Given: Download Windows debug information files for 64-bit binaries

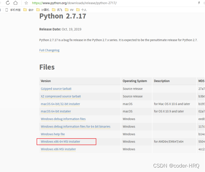Looking at the screenshot, I should pos(75,126).
